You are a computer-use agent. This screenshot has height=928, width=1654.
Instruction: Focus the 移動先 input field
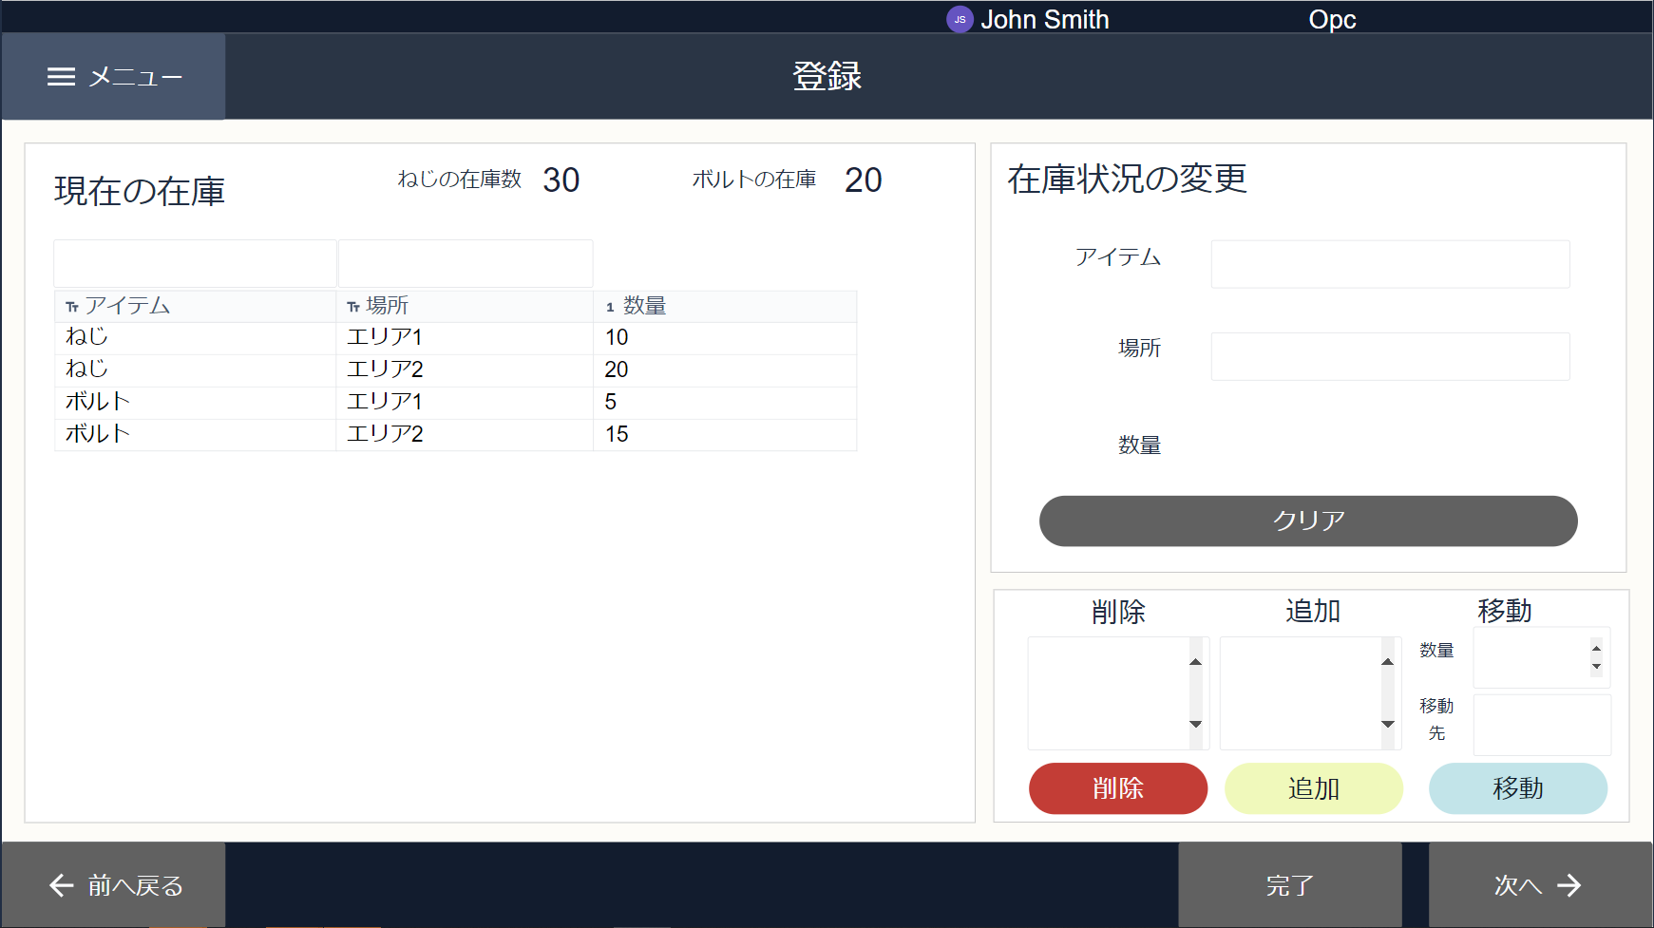point(1542,725)
